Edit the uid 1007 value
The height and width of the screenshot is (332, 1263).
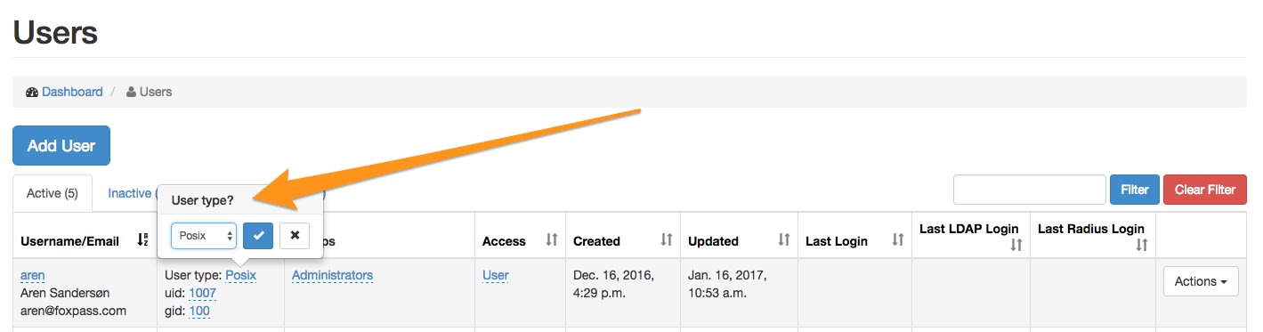point(202,293)
